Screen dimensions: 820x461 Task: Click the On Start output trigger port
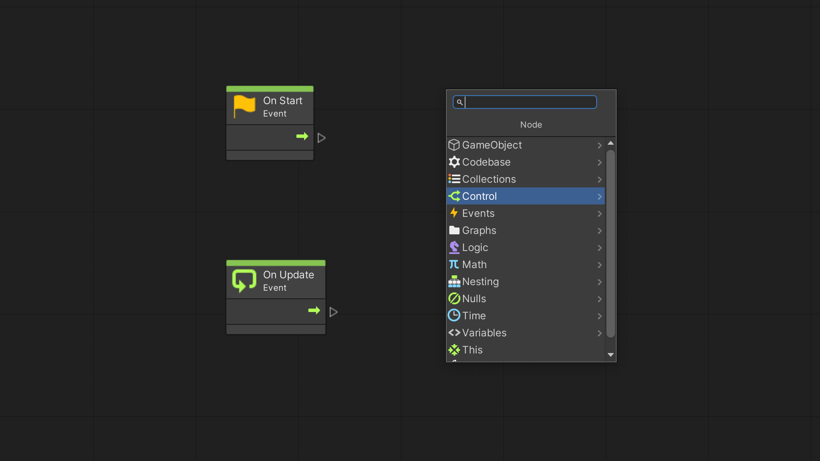tap(321, 137)
